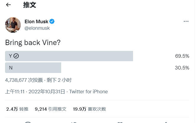196x123 pixels.
Task: View the 2.4万 转推 retweets list
Action: [17, 109]
